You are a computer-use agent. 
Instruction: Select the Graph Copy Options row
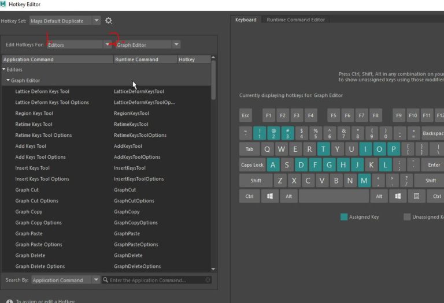point(106,222)
